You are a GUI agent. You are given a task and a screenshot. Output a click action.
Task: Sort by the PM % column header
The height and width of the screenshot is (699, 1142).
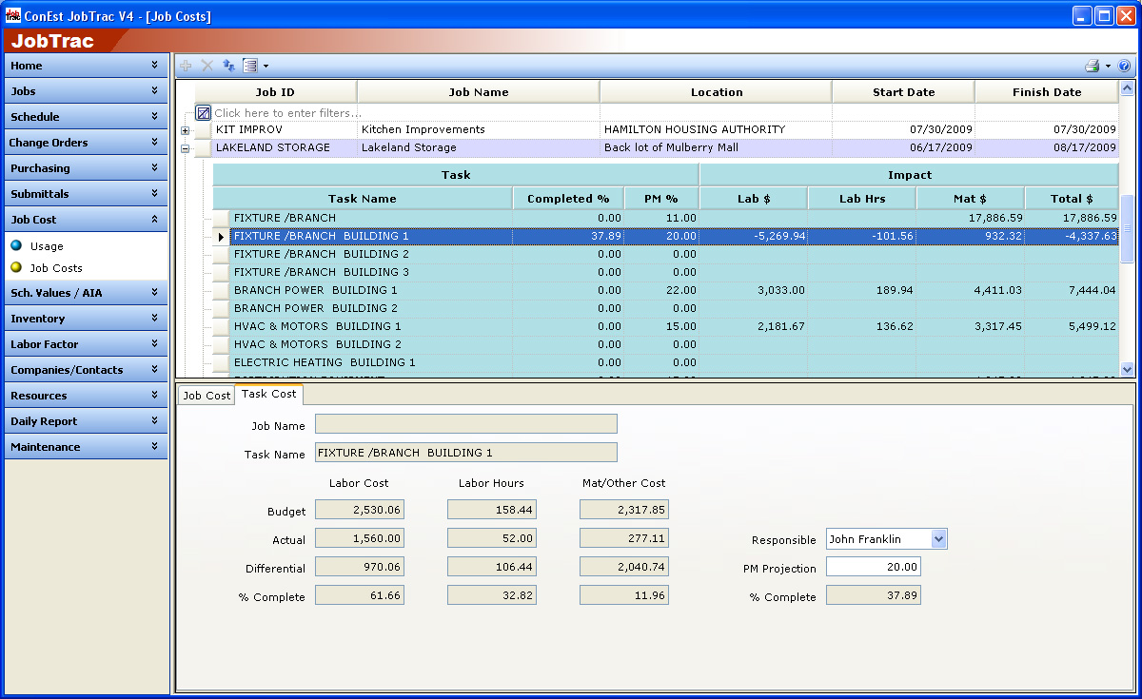click(661, 199)
